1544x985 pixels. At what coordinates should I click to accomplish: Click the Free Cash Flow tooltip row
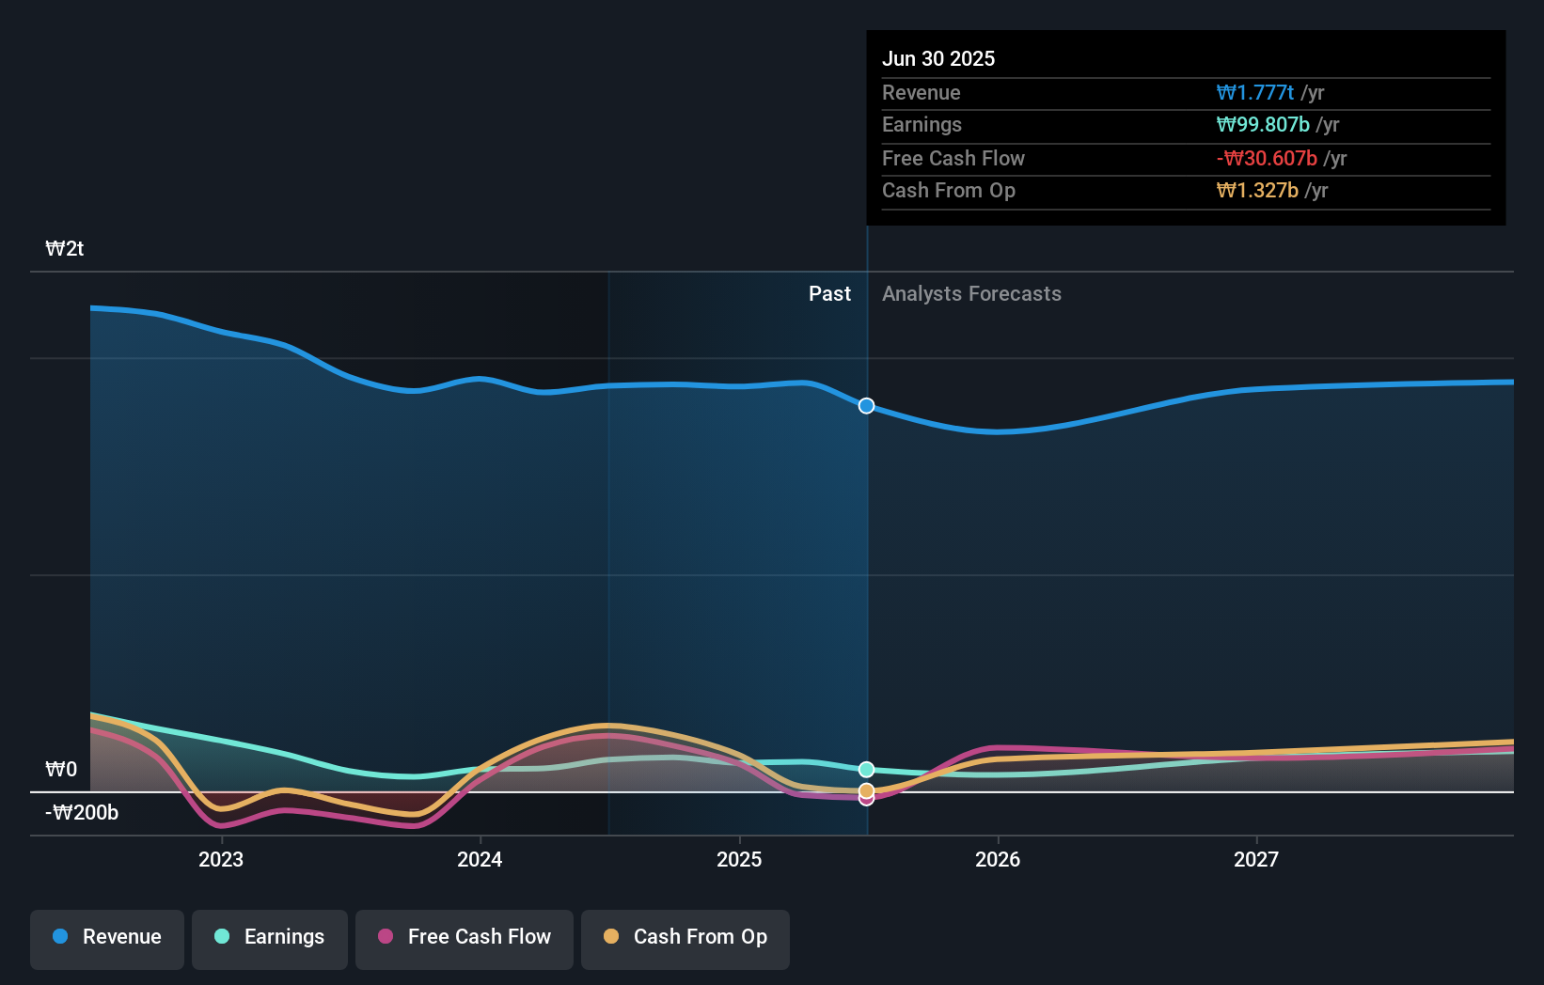click(1186, 159)
